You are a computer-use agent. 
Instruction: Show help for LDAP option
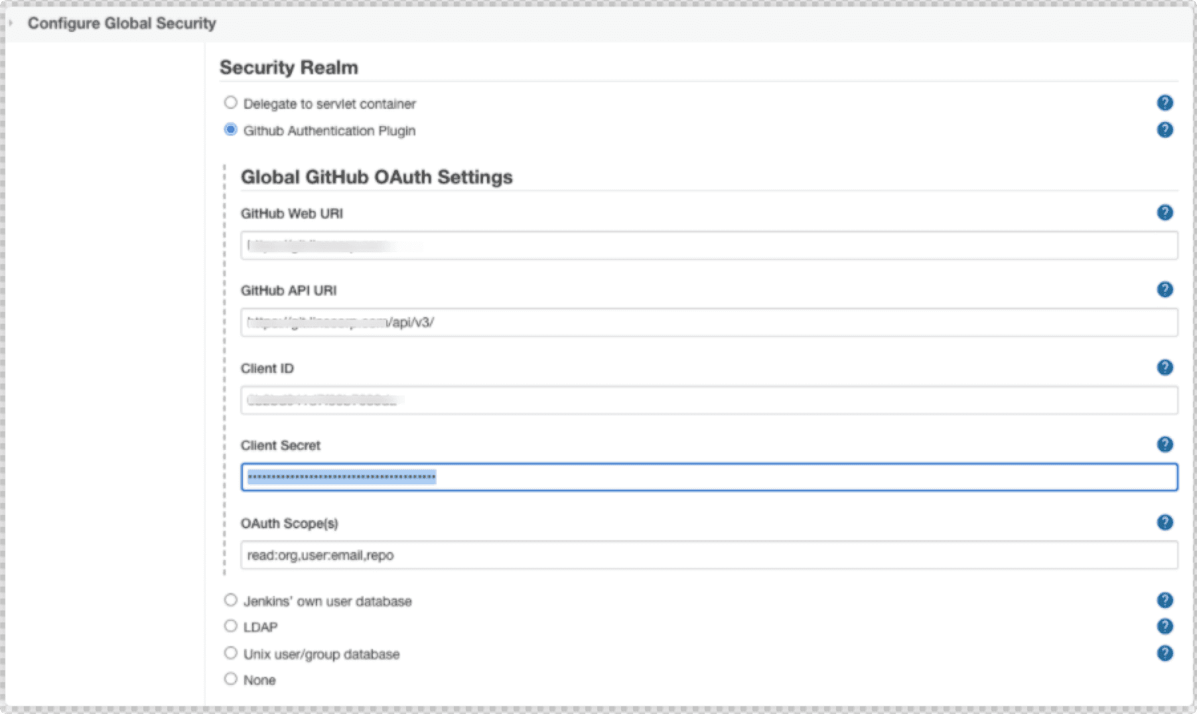click(x=1164, y=626)
